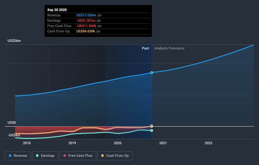This screenshot has height=165, width=259.
Task: Click the 2018 x-axis label
Action: click(27, 143)
